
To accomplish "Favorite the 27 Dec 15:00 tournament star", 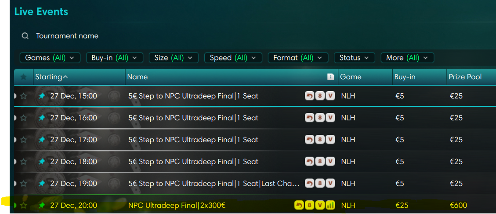I will [24, 96].
